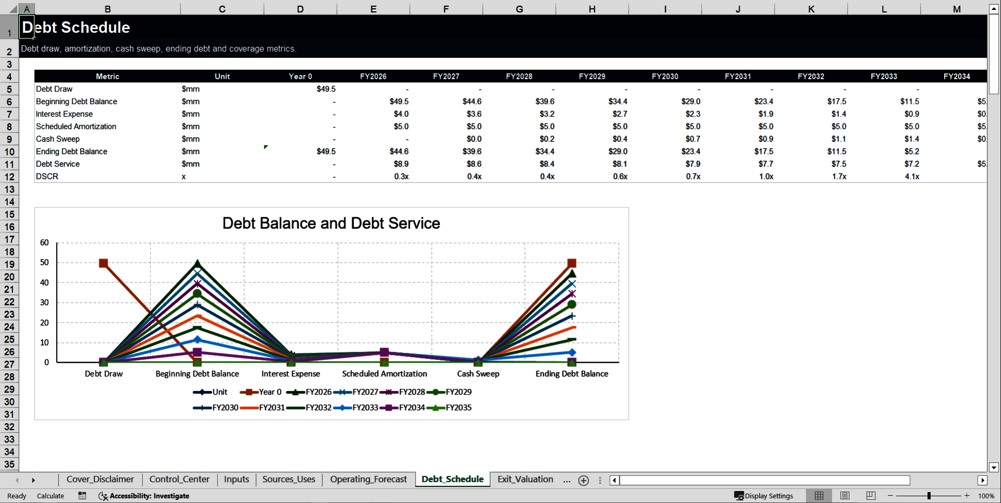Click sheet tab bar resize handle dots
This screenshot has width=1001, height=503.
coord(600,481)
